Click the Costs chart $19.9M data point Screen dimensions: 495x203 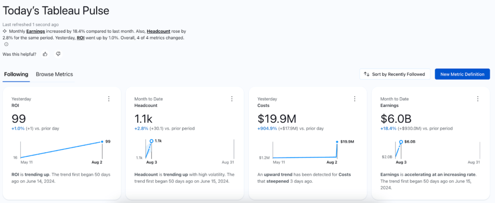coord(337,142)
